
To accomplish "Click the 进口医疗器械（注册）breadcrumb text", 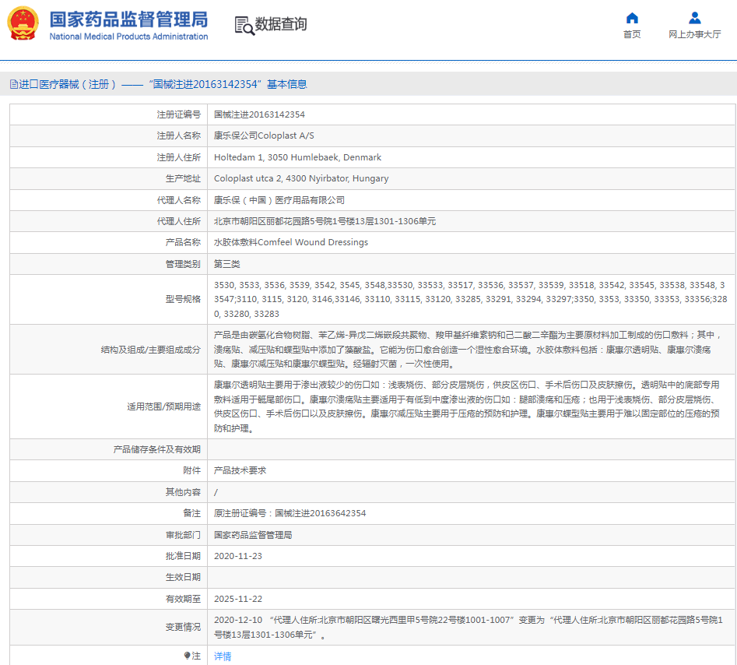I will click(68, 84).
